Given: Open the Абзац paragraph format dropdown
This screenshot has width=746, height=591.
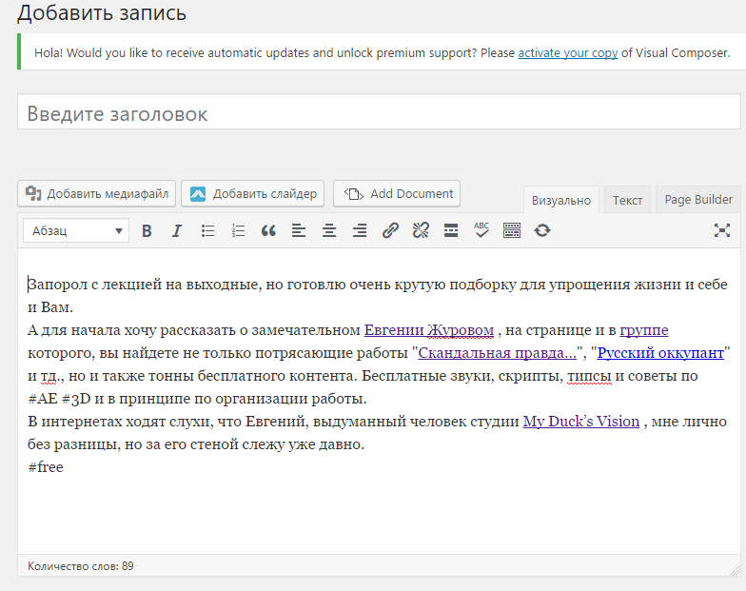Looking at the screenshot, I should (x=78, y=230).
